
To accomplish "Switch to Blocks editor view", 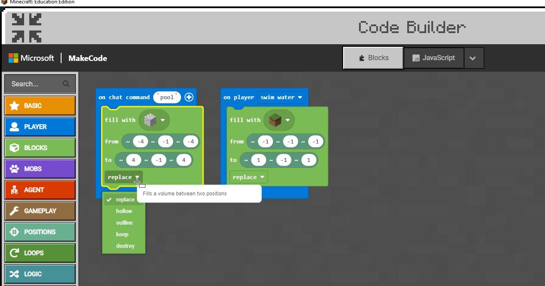I will click(373, 58).
